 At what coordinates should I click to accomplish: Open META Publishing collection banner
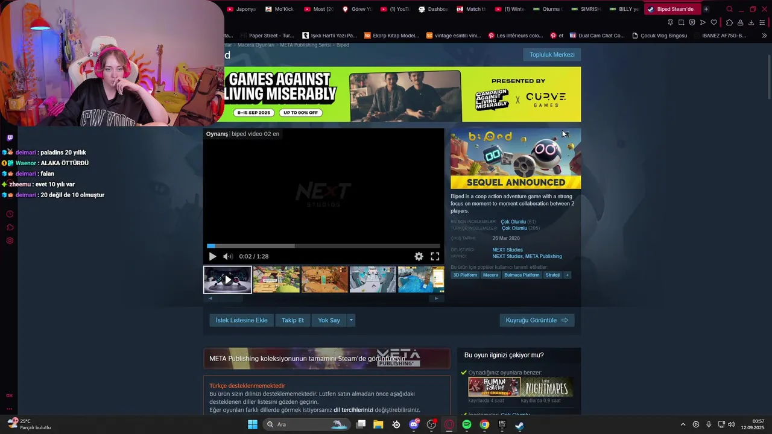(326, 358)
